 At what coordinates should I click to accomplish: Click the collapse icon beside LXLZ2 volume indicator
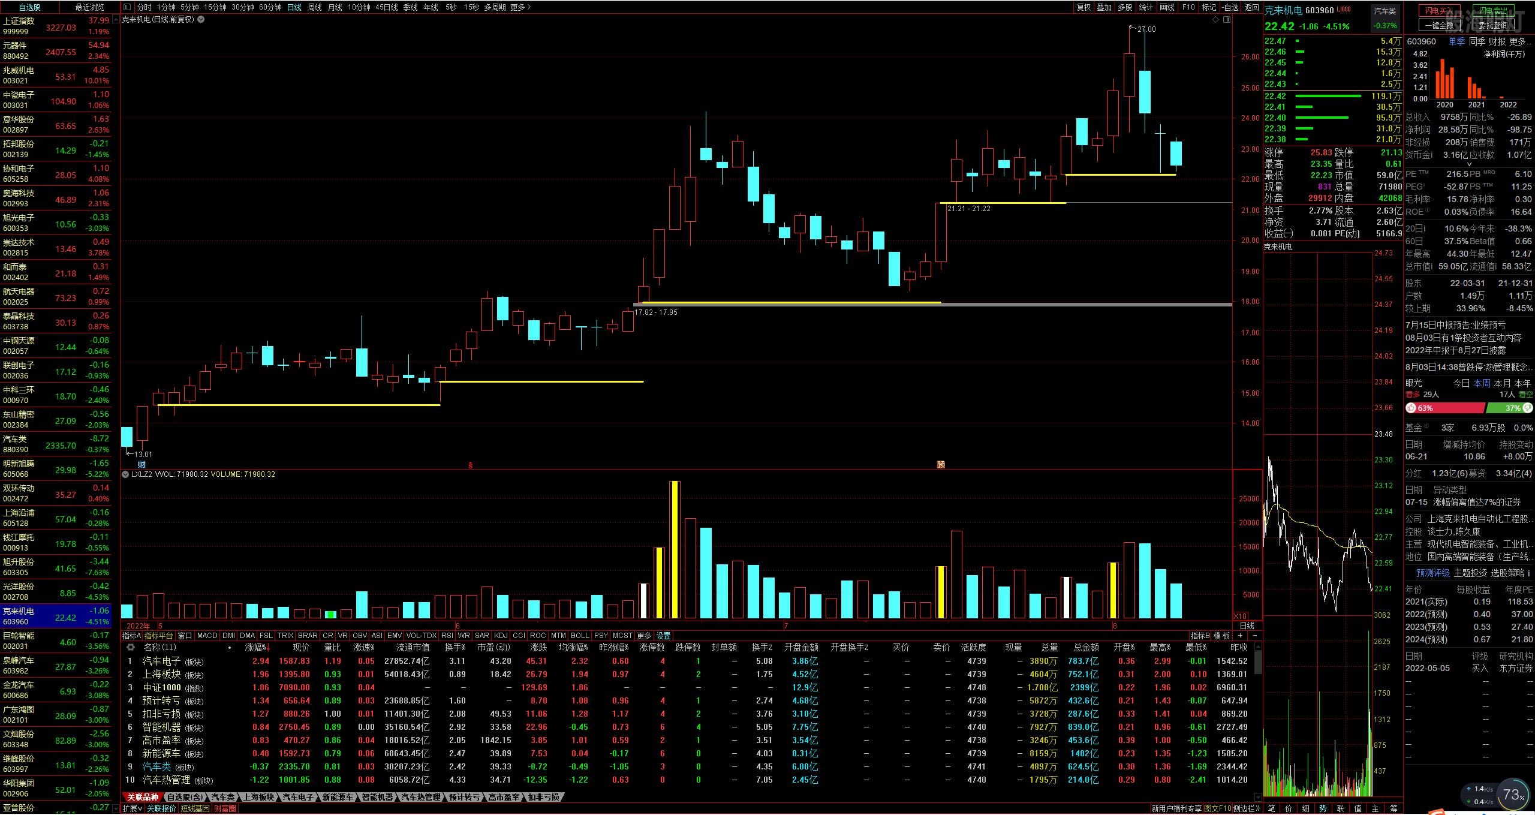(x=125, y=474)
